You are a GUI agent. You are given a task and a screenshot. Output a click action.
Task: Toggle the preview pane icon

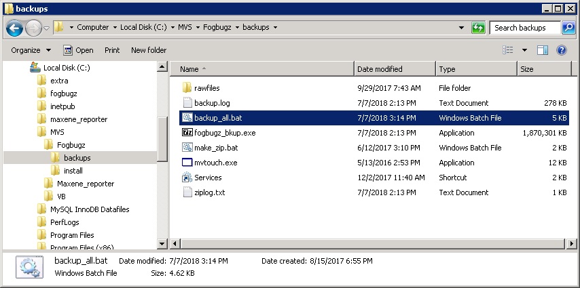click(x=542, y=50)
